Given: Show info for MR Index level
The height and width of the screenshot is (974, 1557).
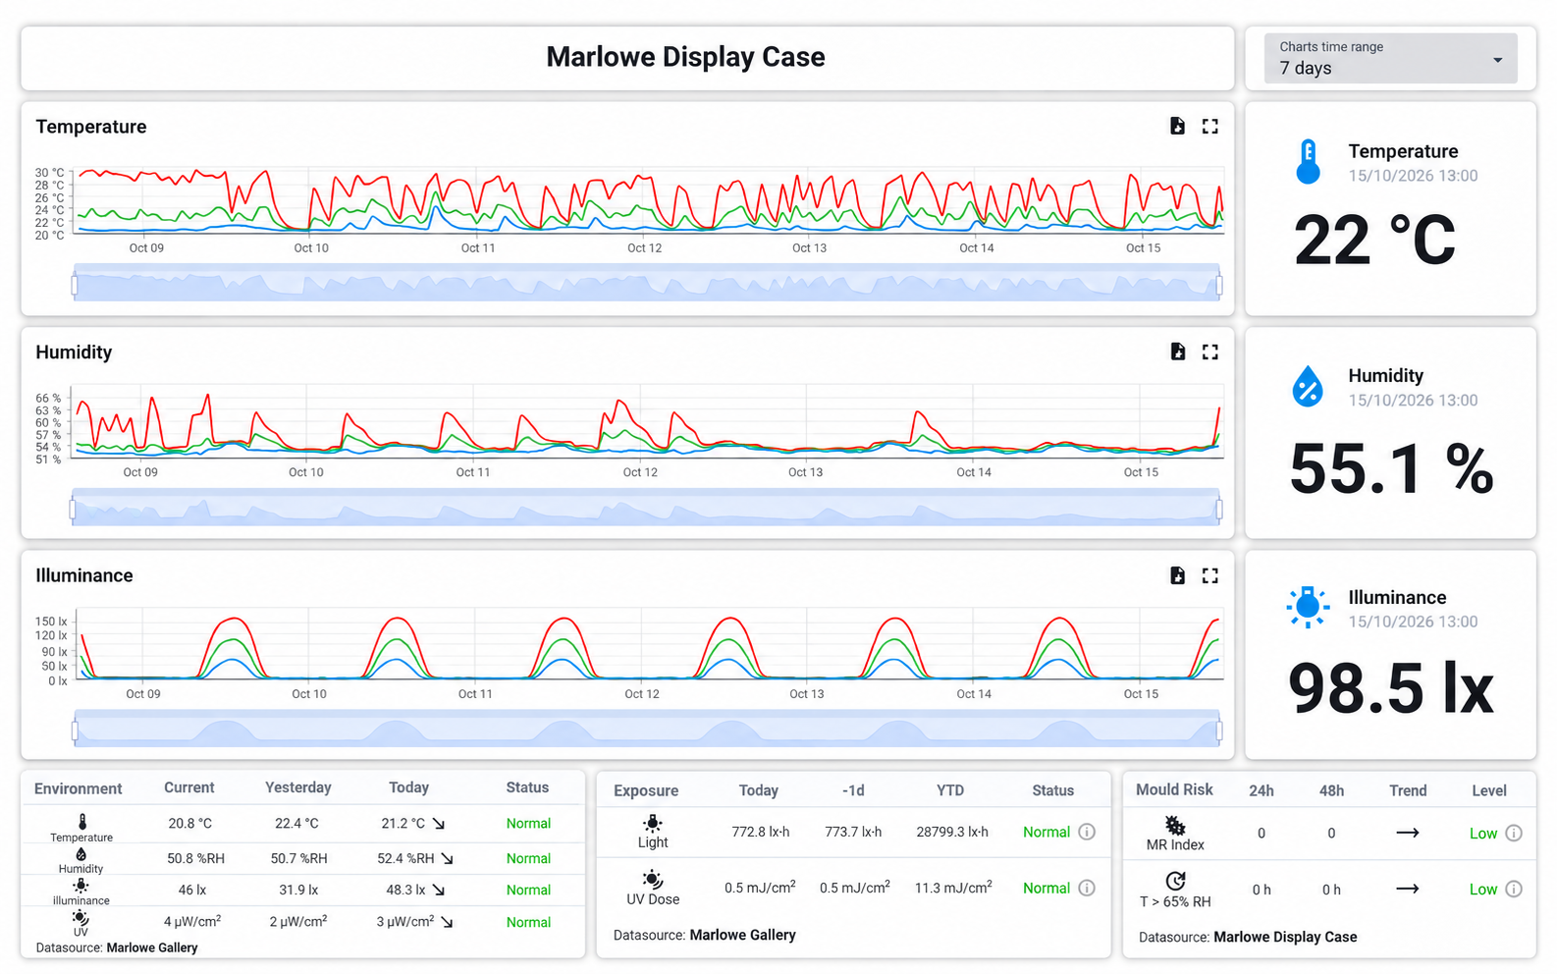Looking at the screenshot, I should 1514,834.
